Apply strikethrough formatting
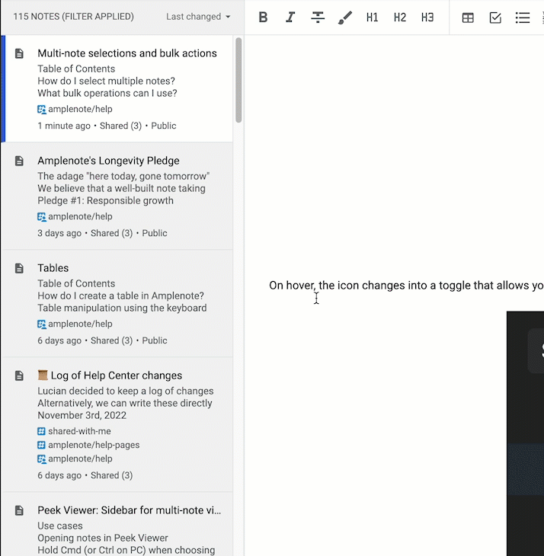Image resolution: width=544 pixels, height=556 pixels. [318, 17]
